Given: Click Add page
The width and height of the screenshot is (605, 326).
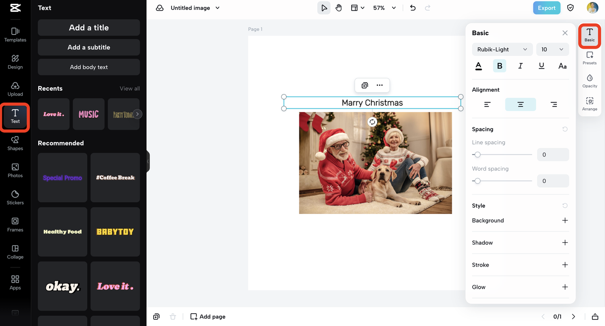Looking at the screenshot, I should [208, 317].
